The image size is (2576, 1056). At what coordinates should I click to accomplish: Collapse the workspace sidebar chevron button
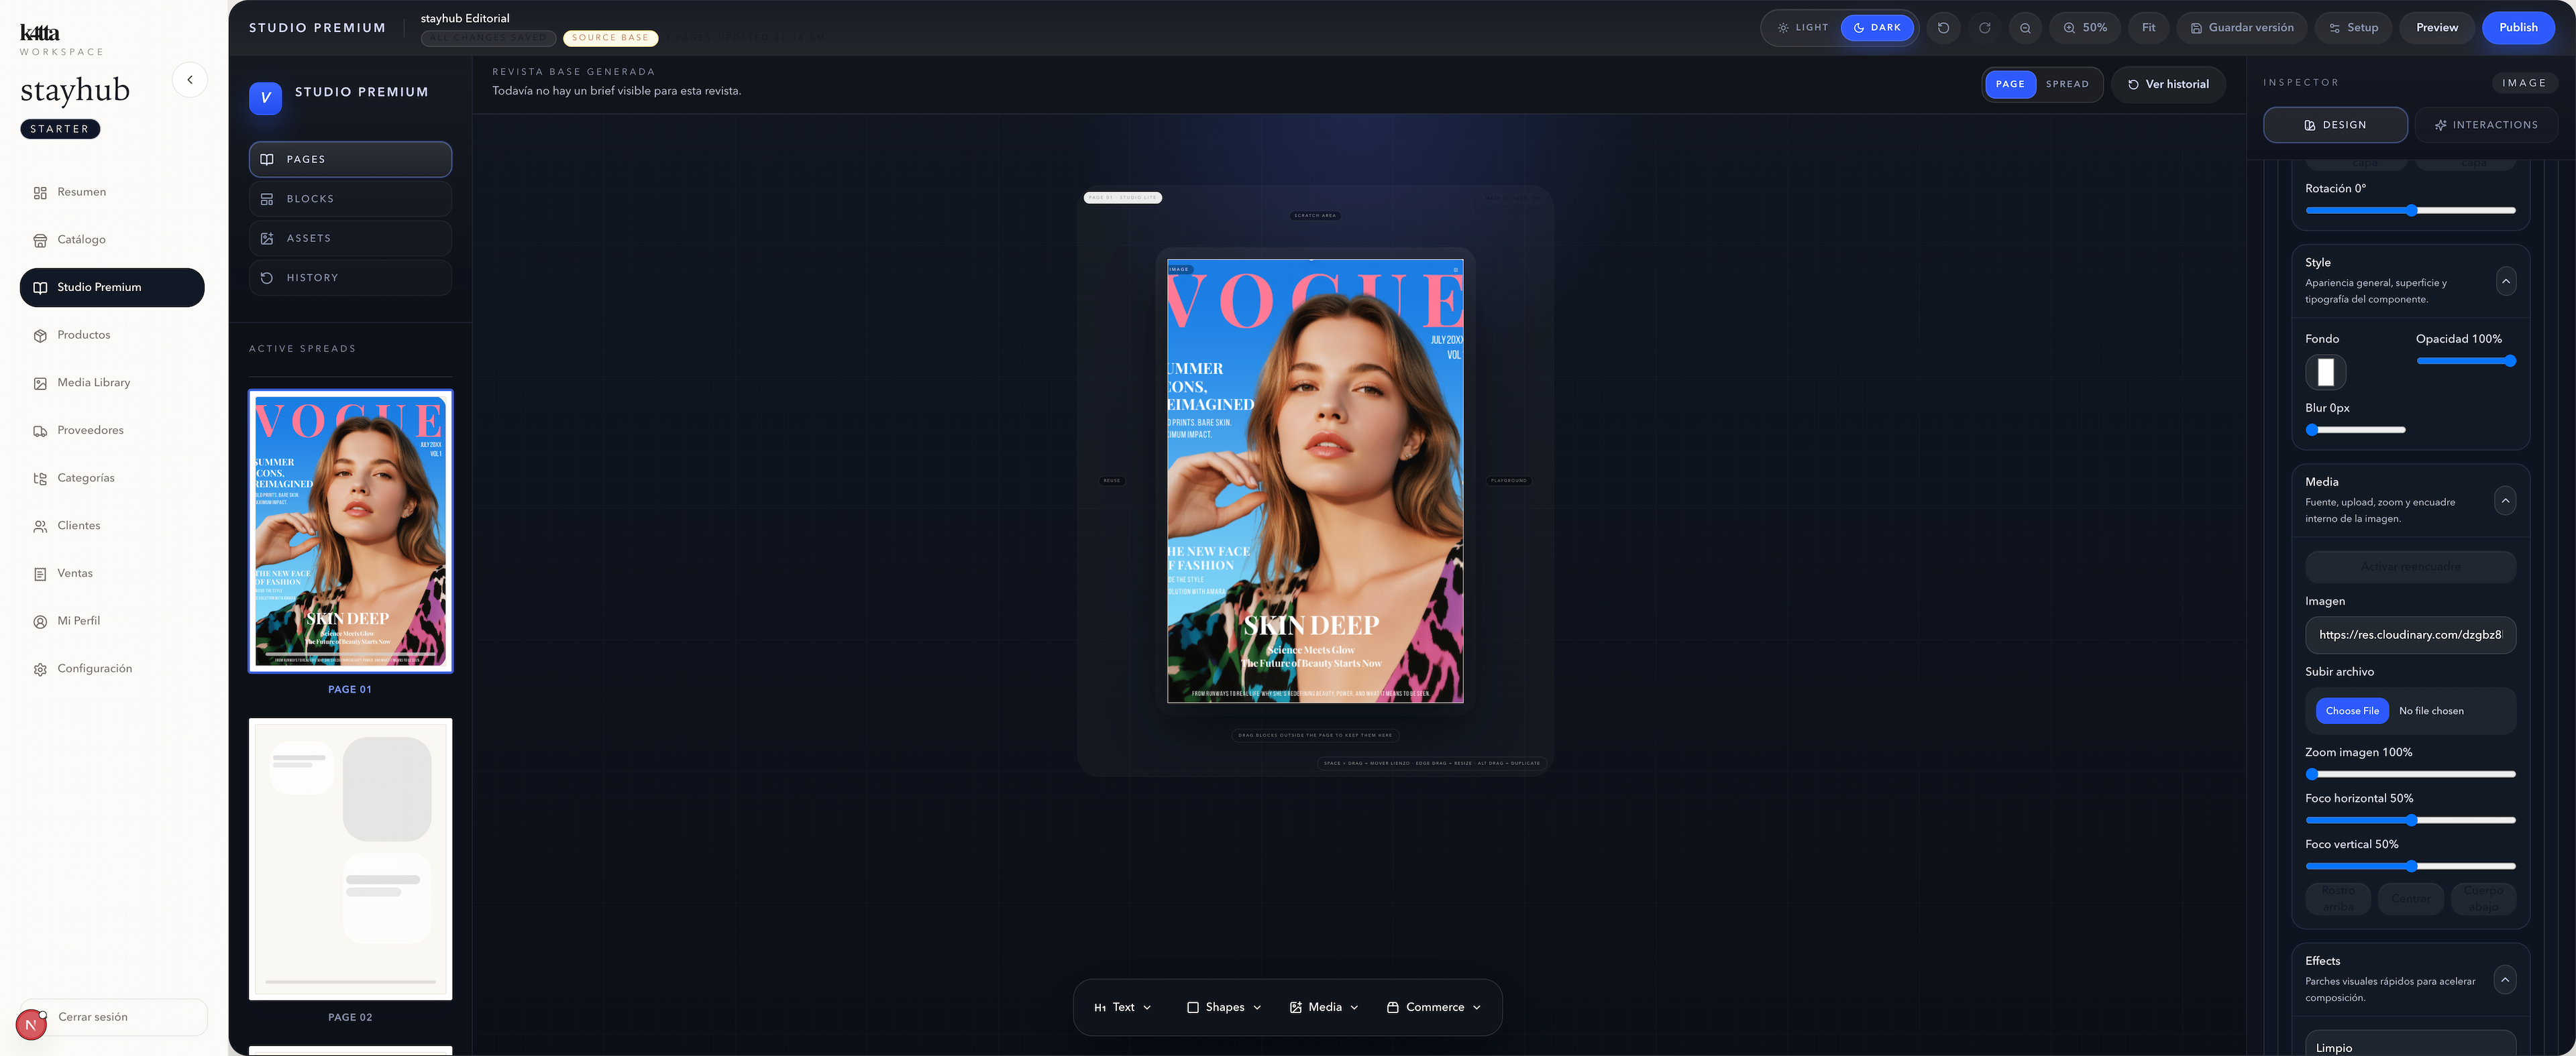[x=190, y=80]
